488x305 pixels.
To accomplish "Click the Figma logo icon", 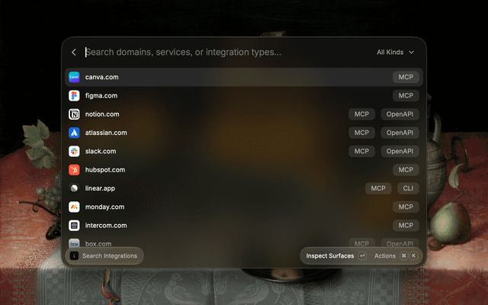I will coord(74,96).
